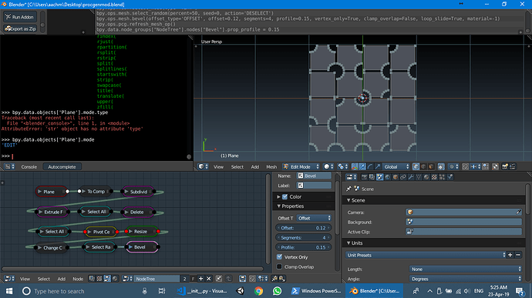
Task: Open the 3D viewport View menu
Action: coord(218,167)
